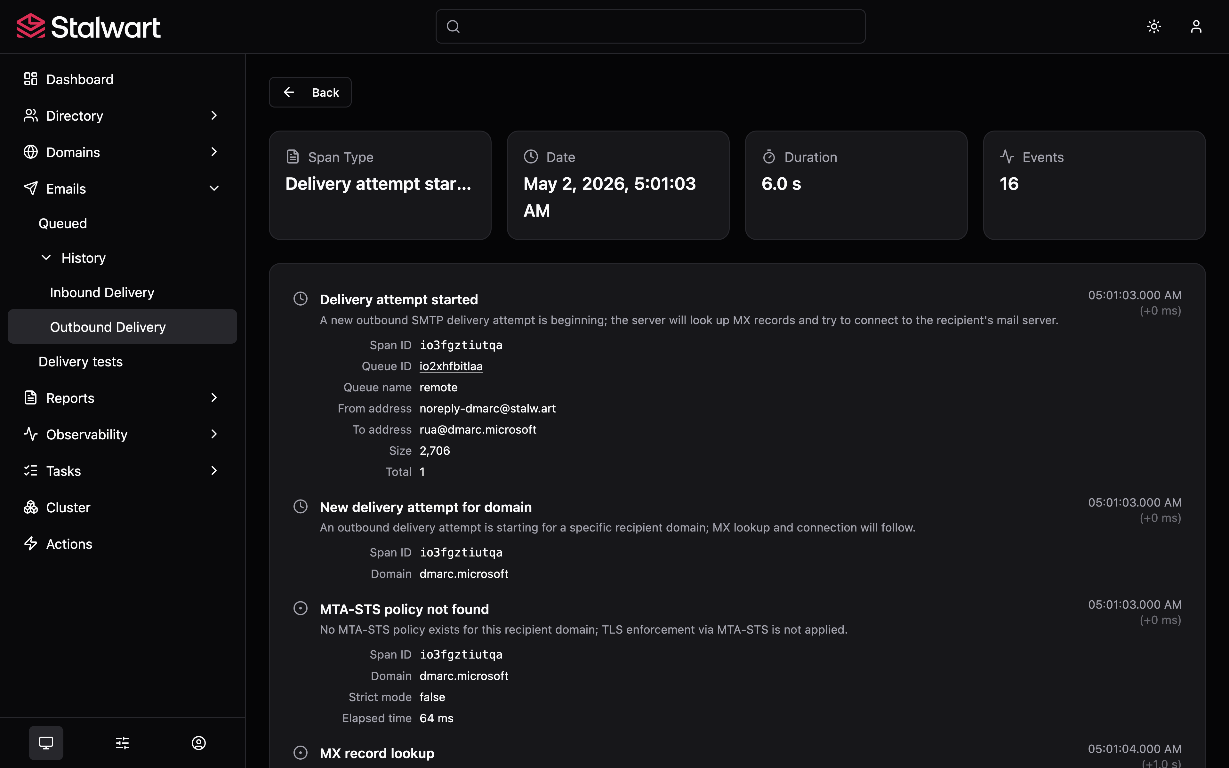Open the user account menu icon
The image size is (1229, 768).
pyautogui.click(x=1196, y=27)
